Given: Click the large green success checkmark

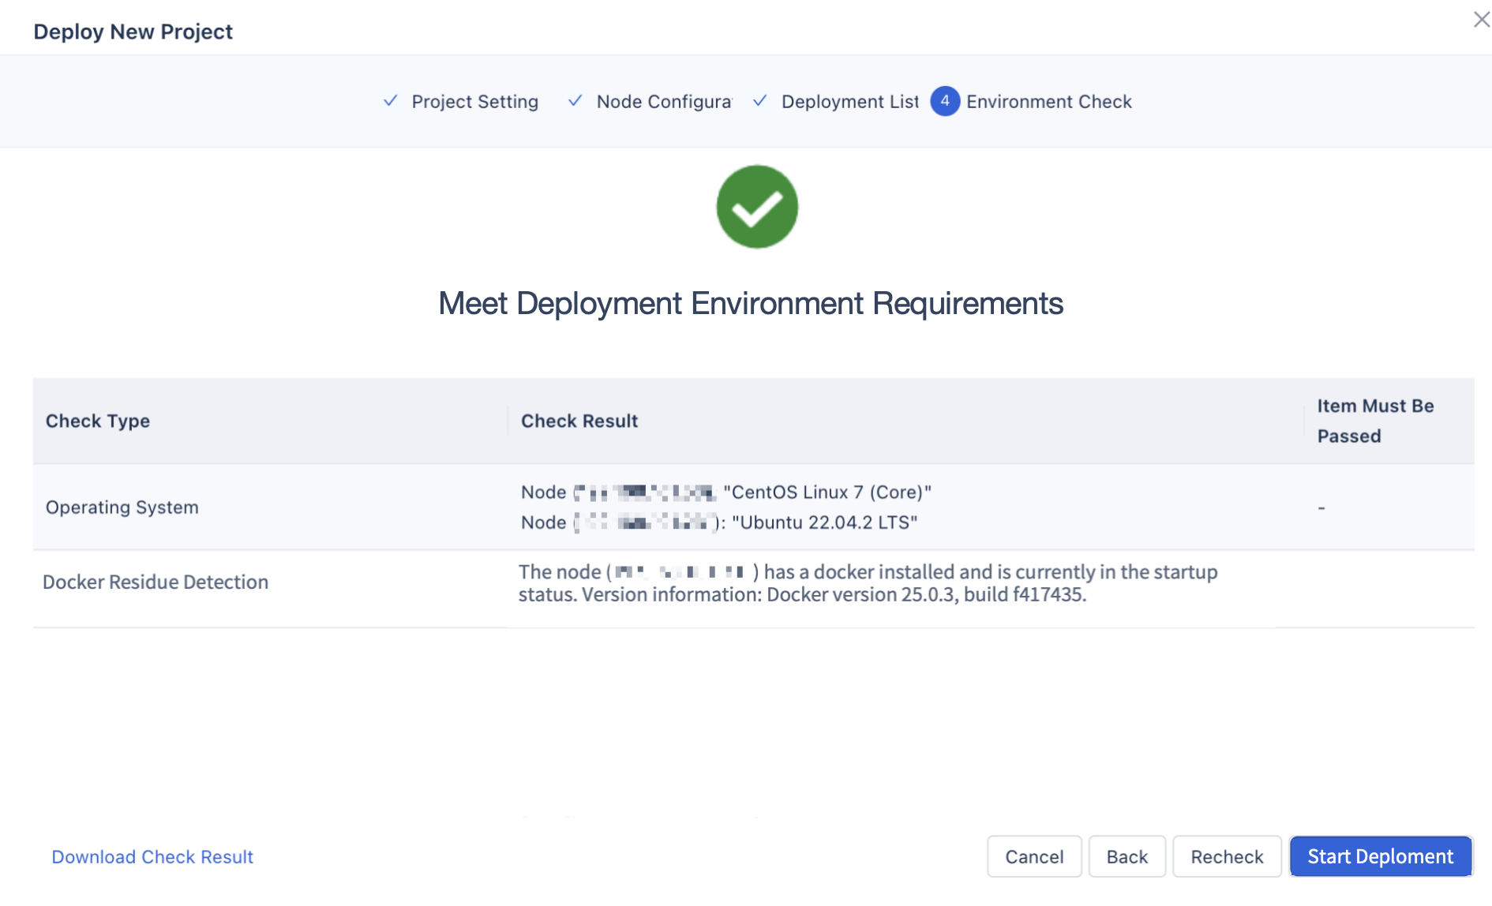Looking at the screenshot, I should coord(756,207).
